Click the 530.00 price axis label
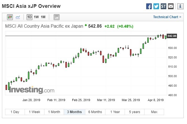 pos(172,48)
